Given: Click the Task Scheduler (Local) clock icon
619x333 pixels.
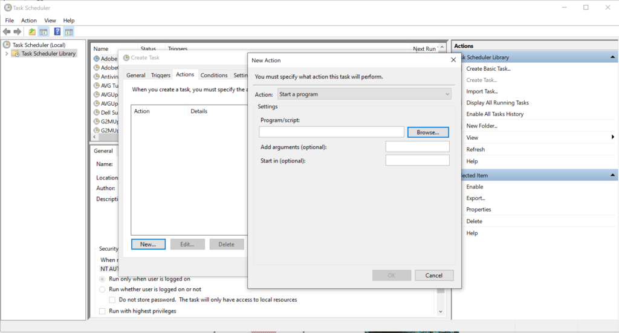Looking at the screenshot, I should point(7,45).
